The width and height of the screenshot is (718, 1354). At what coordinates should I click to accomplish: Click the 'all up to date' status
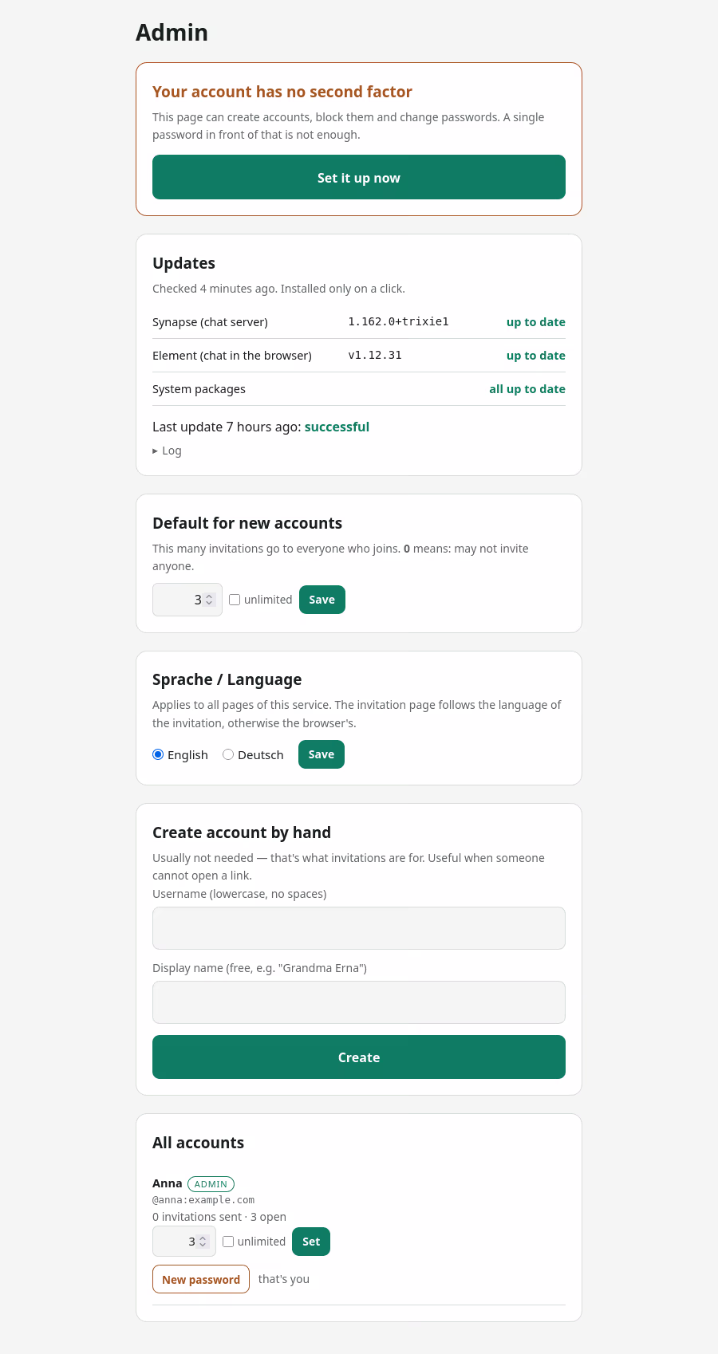[527, 389]
